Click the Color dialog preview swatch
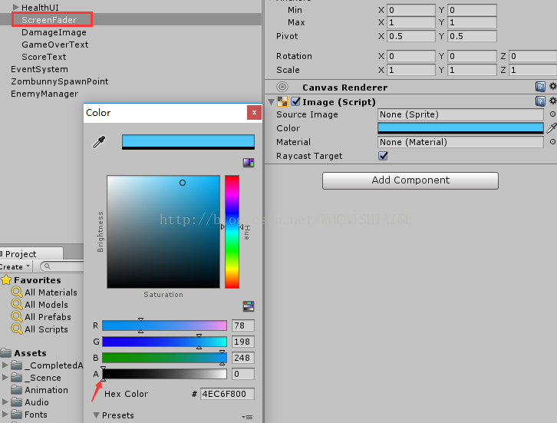The height and width of the screenshot is (423, 557). point(188,142)
